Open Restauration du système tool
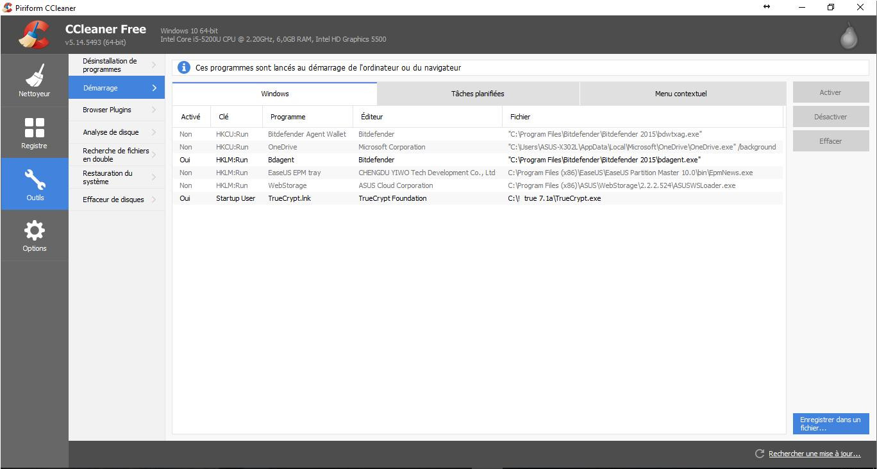877x469 pixels. point(117,177)
